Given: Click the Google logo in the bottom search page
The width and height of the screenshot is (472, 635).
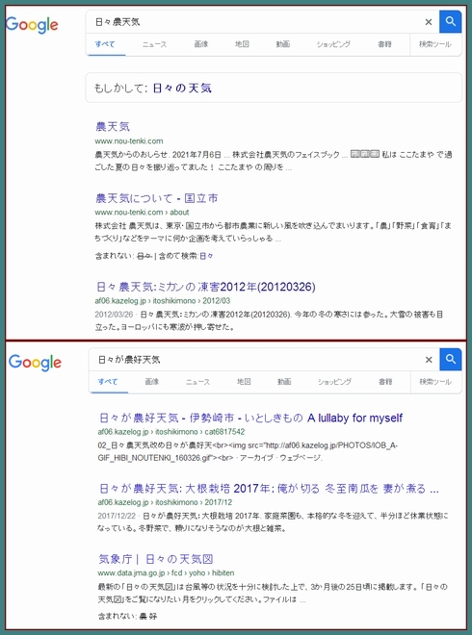Looking at the screenshot, I should [35, 363].
